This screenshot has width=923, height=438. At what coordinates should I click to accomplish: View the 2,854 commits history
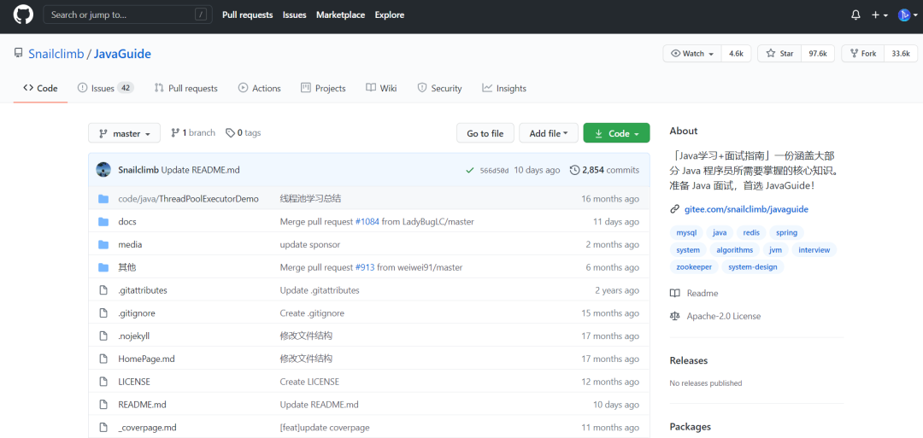[x=604, y=170]
